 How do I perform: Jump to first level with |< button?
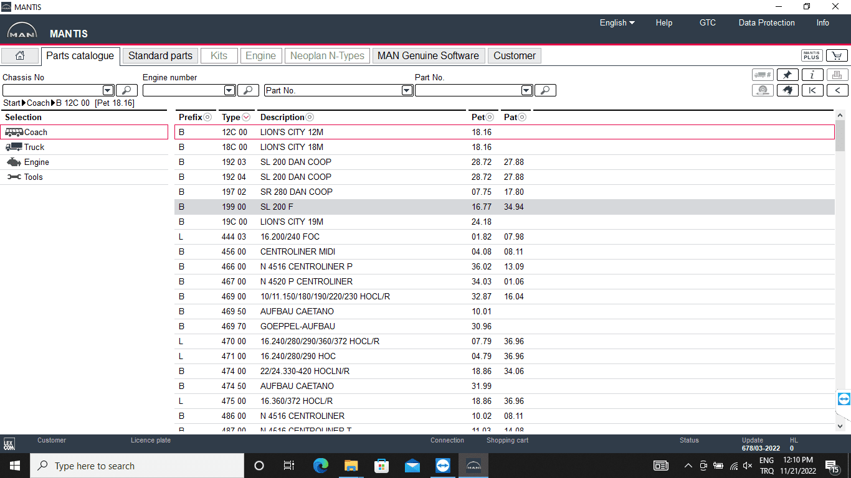coord(812,90)
